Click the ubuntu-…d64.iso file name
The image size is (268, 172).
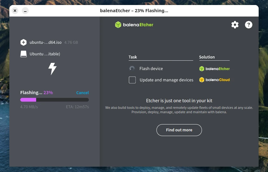pos(45,42)
